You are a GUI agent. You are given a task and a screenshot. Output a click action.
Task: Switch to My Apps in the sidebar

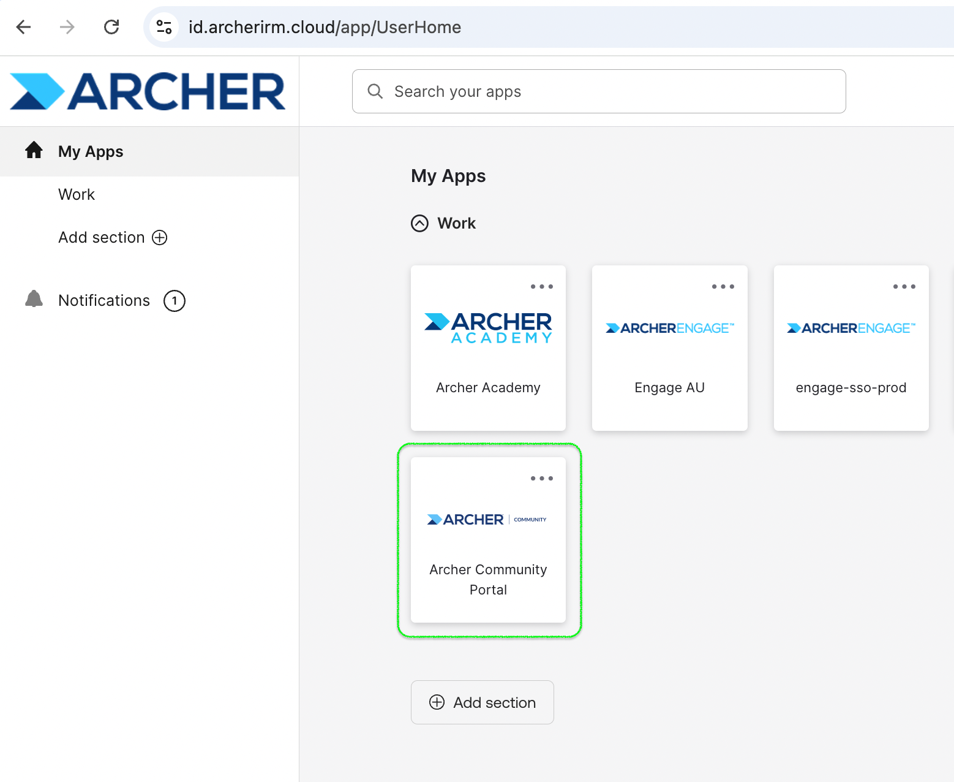91,151
